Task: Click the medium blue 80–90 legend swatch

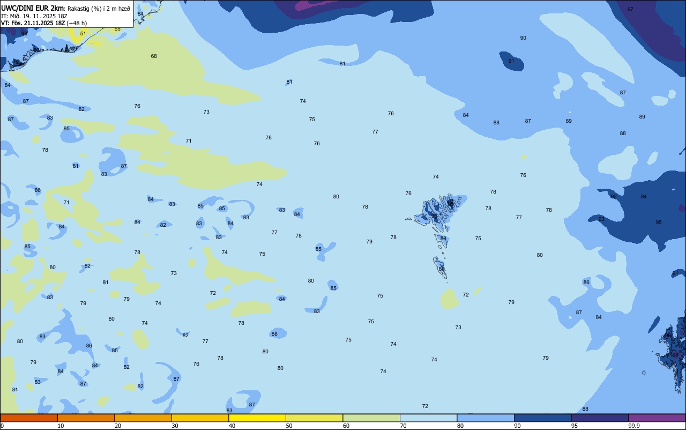Action: pyautogui.click(x=486, y=418)
